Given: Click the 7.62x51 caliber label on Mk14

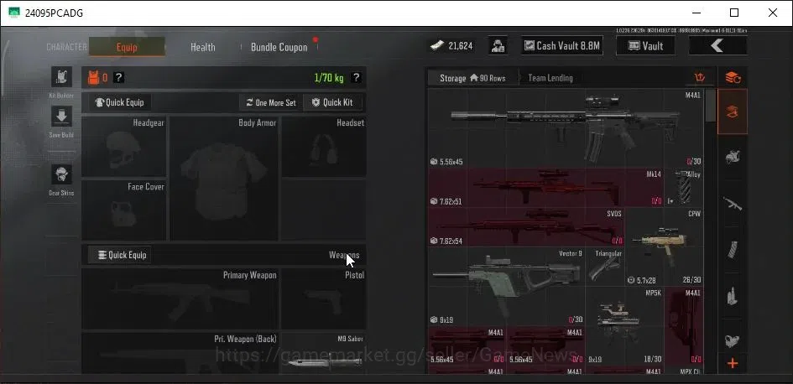Looking at the screenshot, I should (451, 201).
